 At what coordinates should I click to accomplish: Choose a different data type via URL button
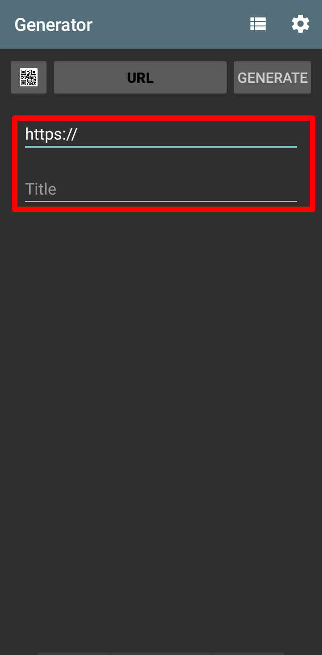140,77
